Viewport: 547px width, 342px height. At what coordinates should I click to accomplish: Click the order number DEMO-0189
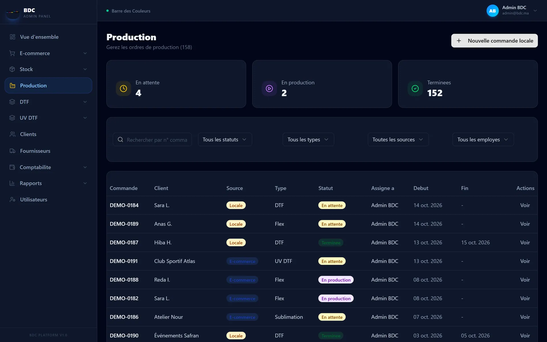point(124,224)
